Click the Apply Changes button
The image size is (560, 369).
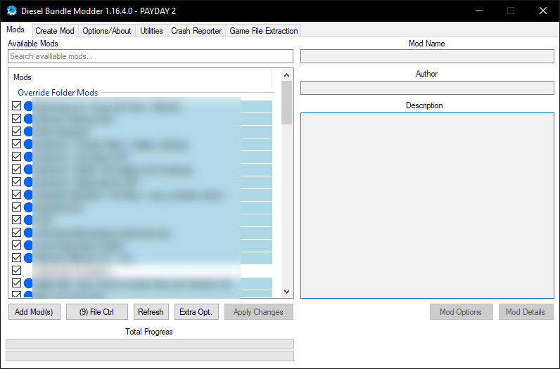click(x=259, y=312)
